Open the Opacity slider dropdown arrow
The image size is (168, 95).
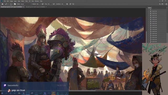click(x=40, y=4)
